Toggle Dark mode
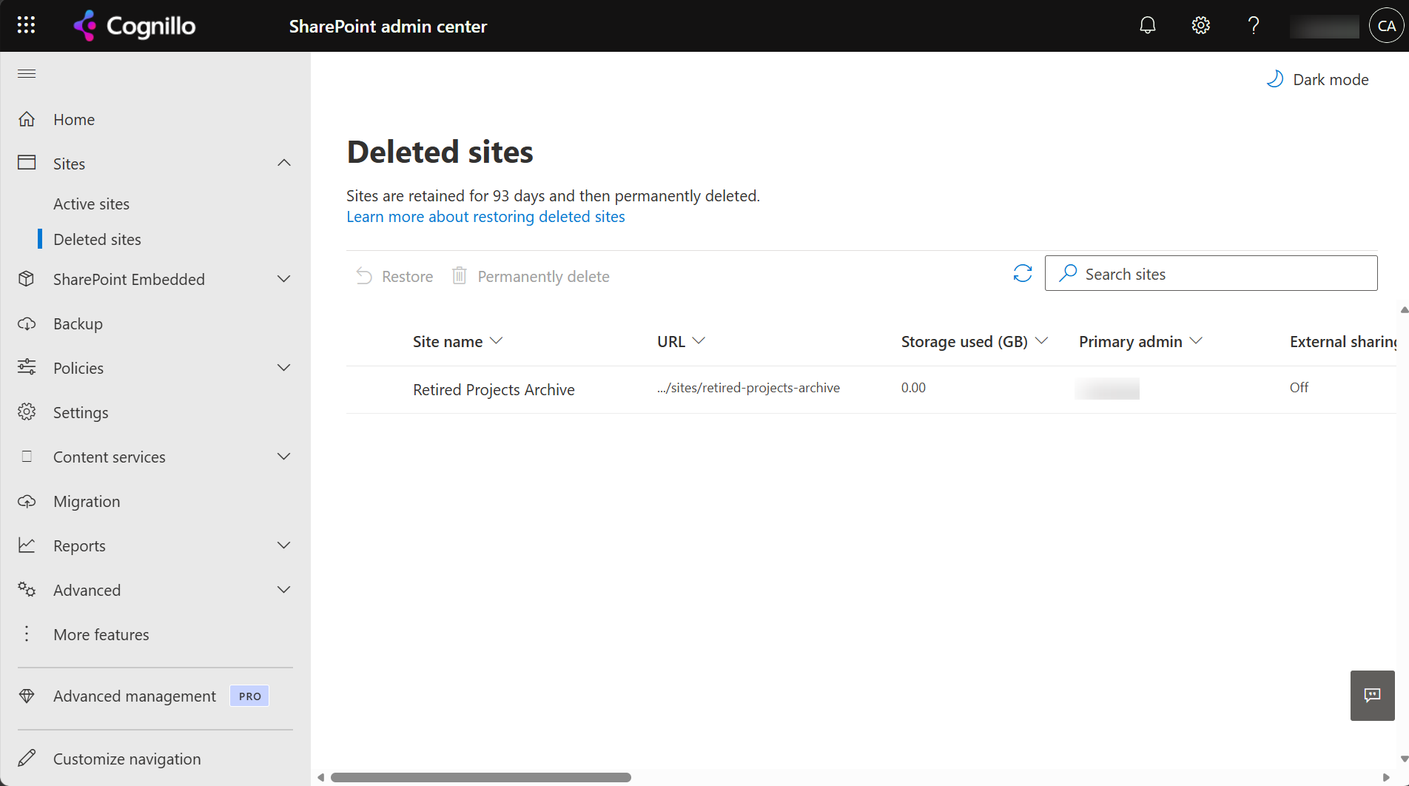Viewport: 1409px width, 786px height. (1318, 79)
